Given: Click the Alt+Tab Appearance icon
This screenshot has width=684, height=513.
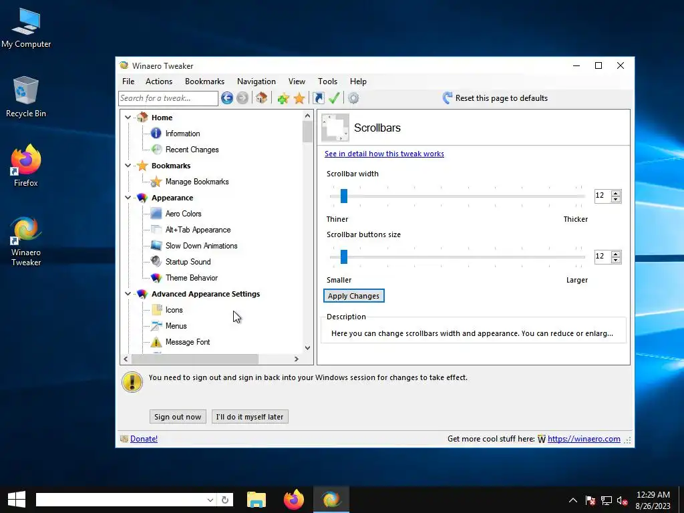Looking at the screenshot, I should pos(156,230).
